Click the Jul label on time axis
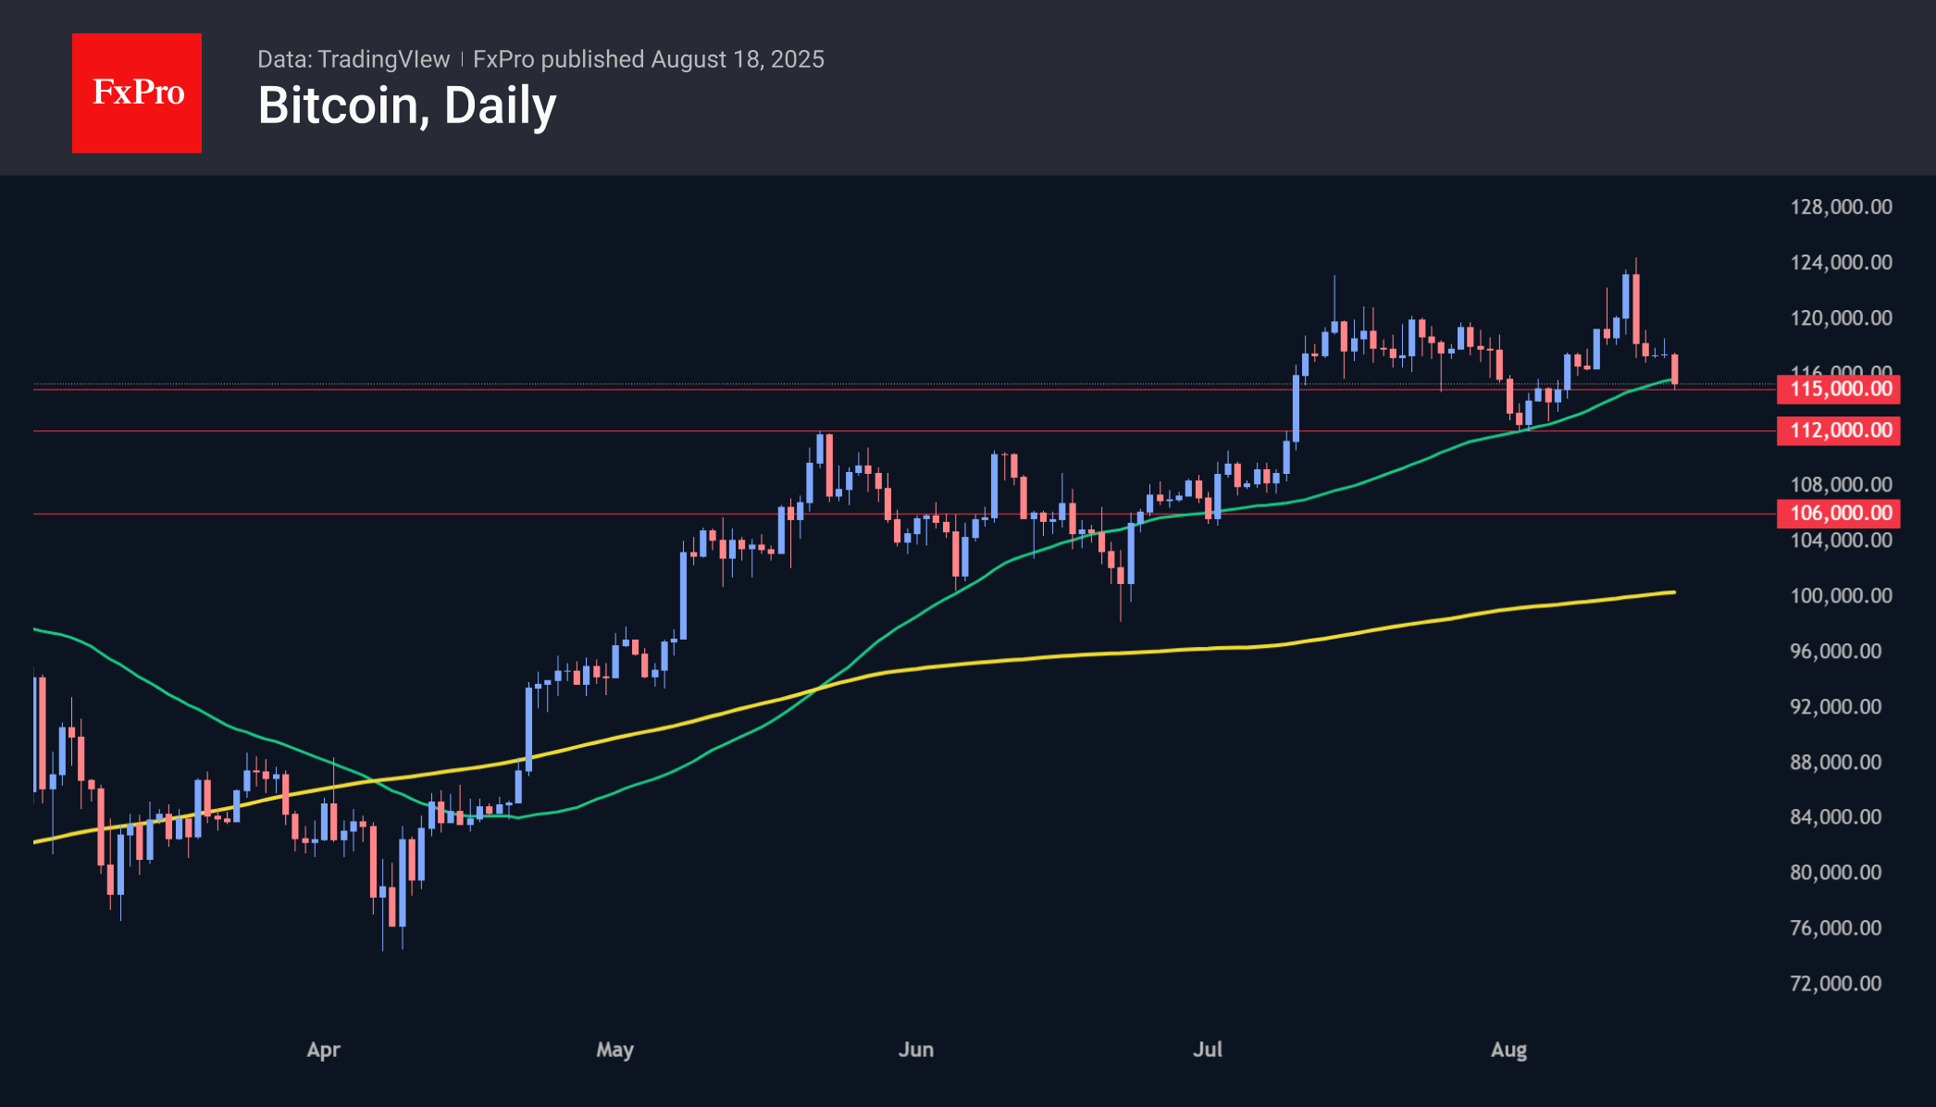 pyautogui.click(x=1208, y=1050)
